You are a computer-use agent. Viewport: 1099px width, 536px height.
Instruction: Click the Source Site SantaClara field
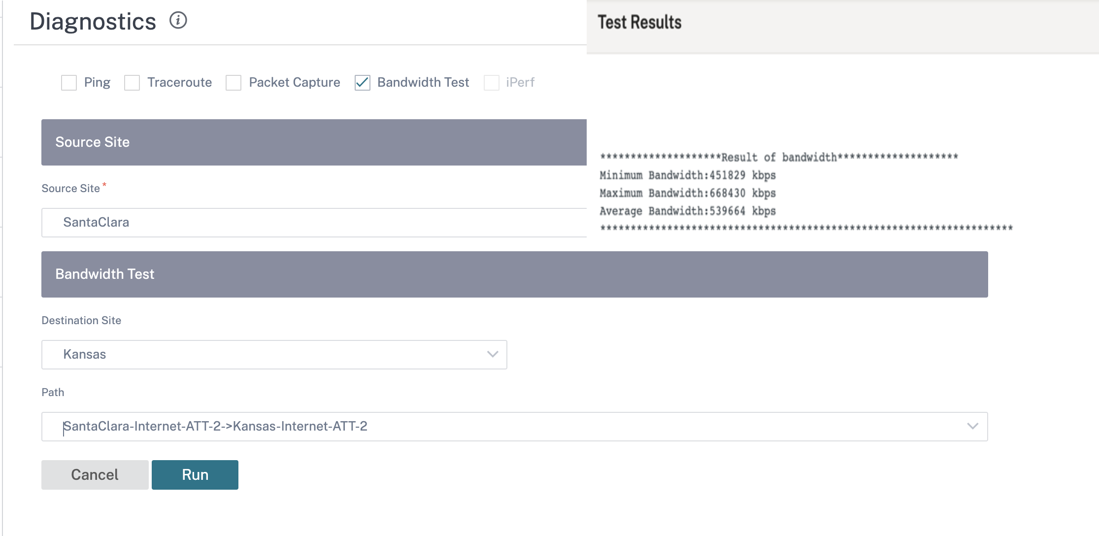[314, 223]
